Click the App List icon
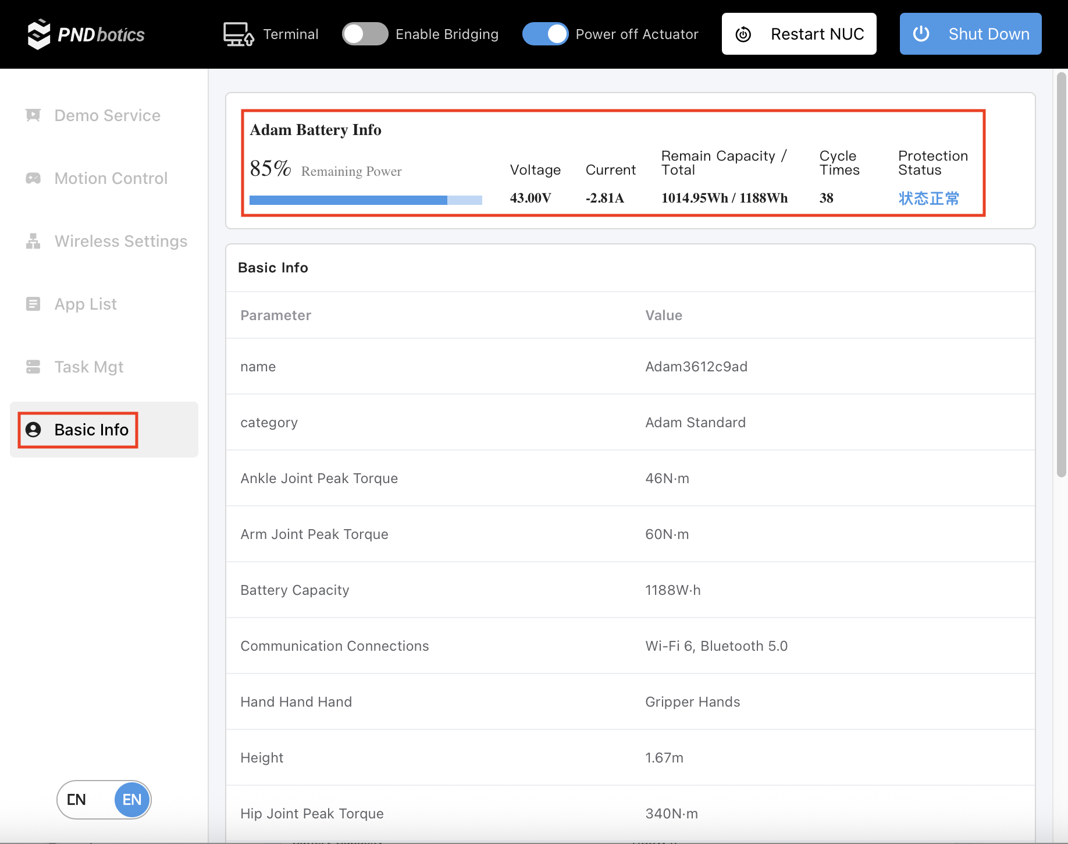Image resolution: width=1068 pixels, height=844 pixels. tap(33, 304)
